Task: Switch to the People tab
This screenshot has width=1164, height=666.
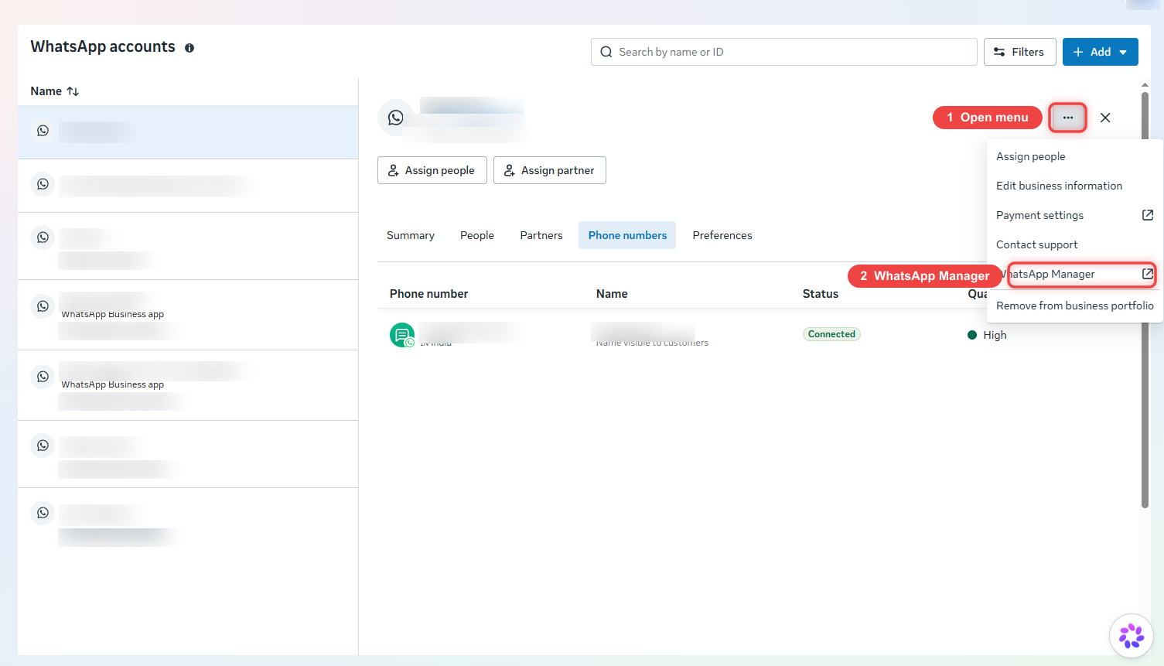Action: tap(477, 235)
